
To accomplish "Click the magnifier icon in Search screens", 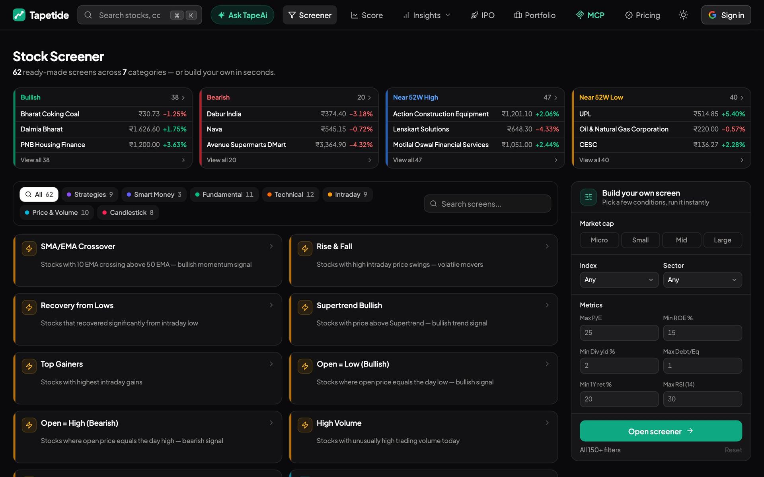I will pos(433,204).
